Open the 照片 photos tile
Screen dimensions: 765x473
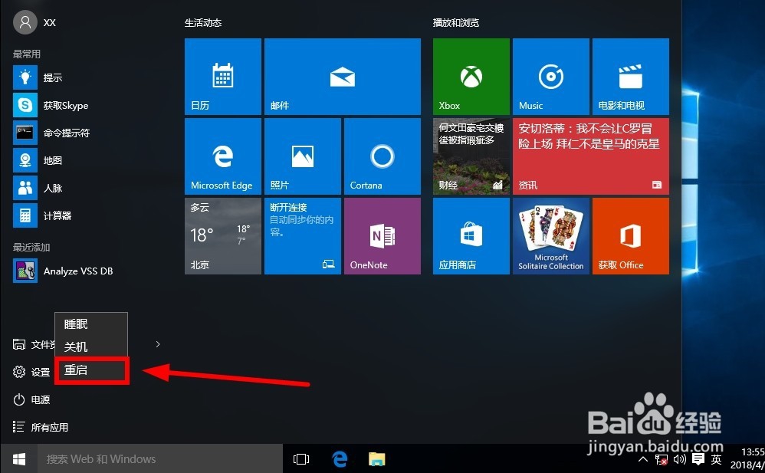point(303,156)
